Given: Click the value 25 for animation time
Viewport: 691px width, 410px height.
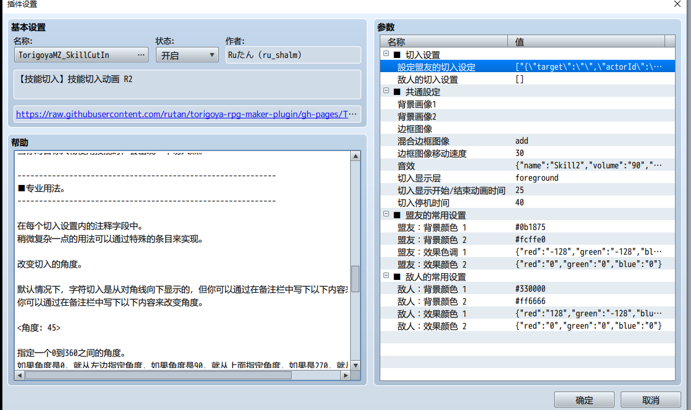Looking at the screenshot, I should pyautogui.click(x=520, y=190).
